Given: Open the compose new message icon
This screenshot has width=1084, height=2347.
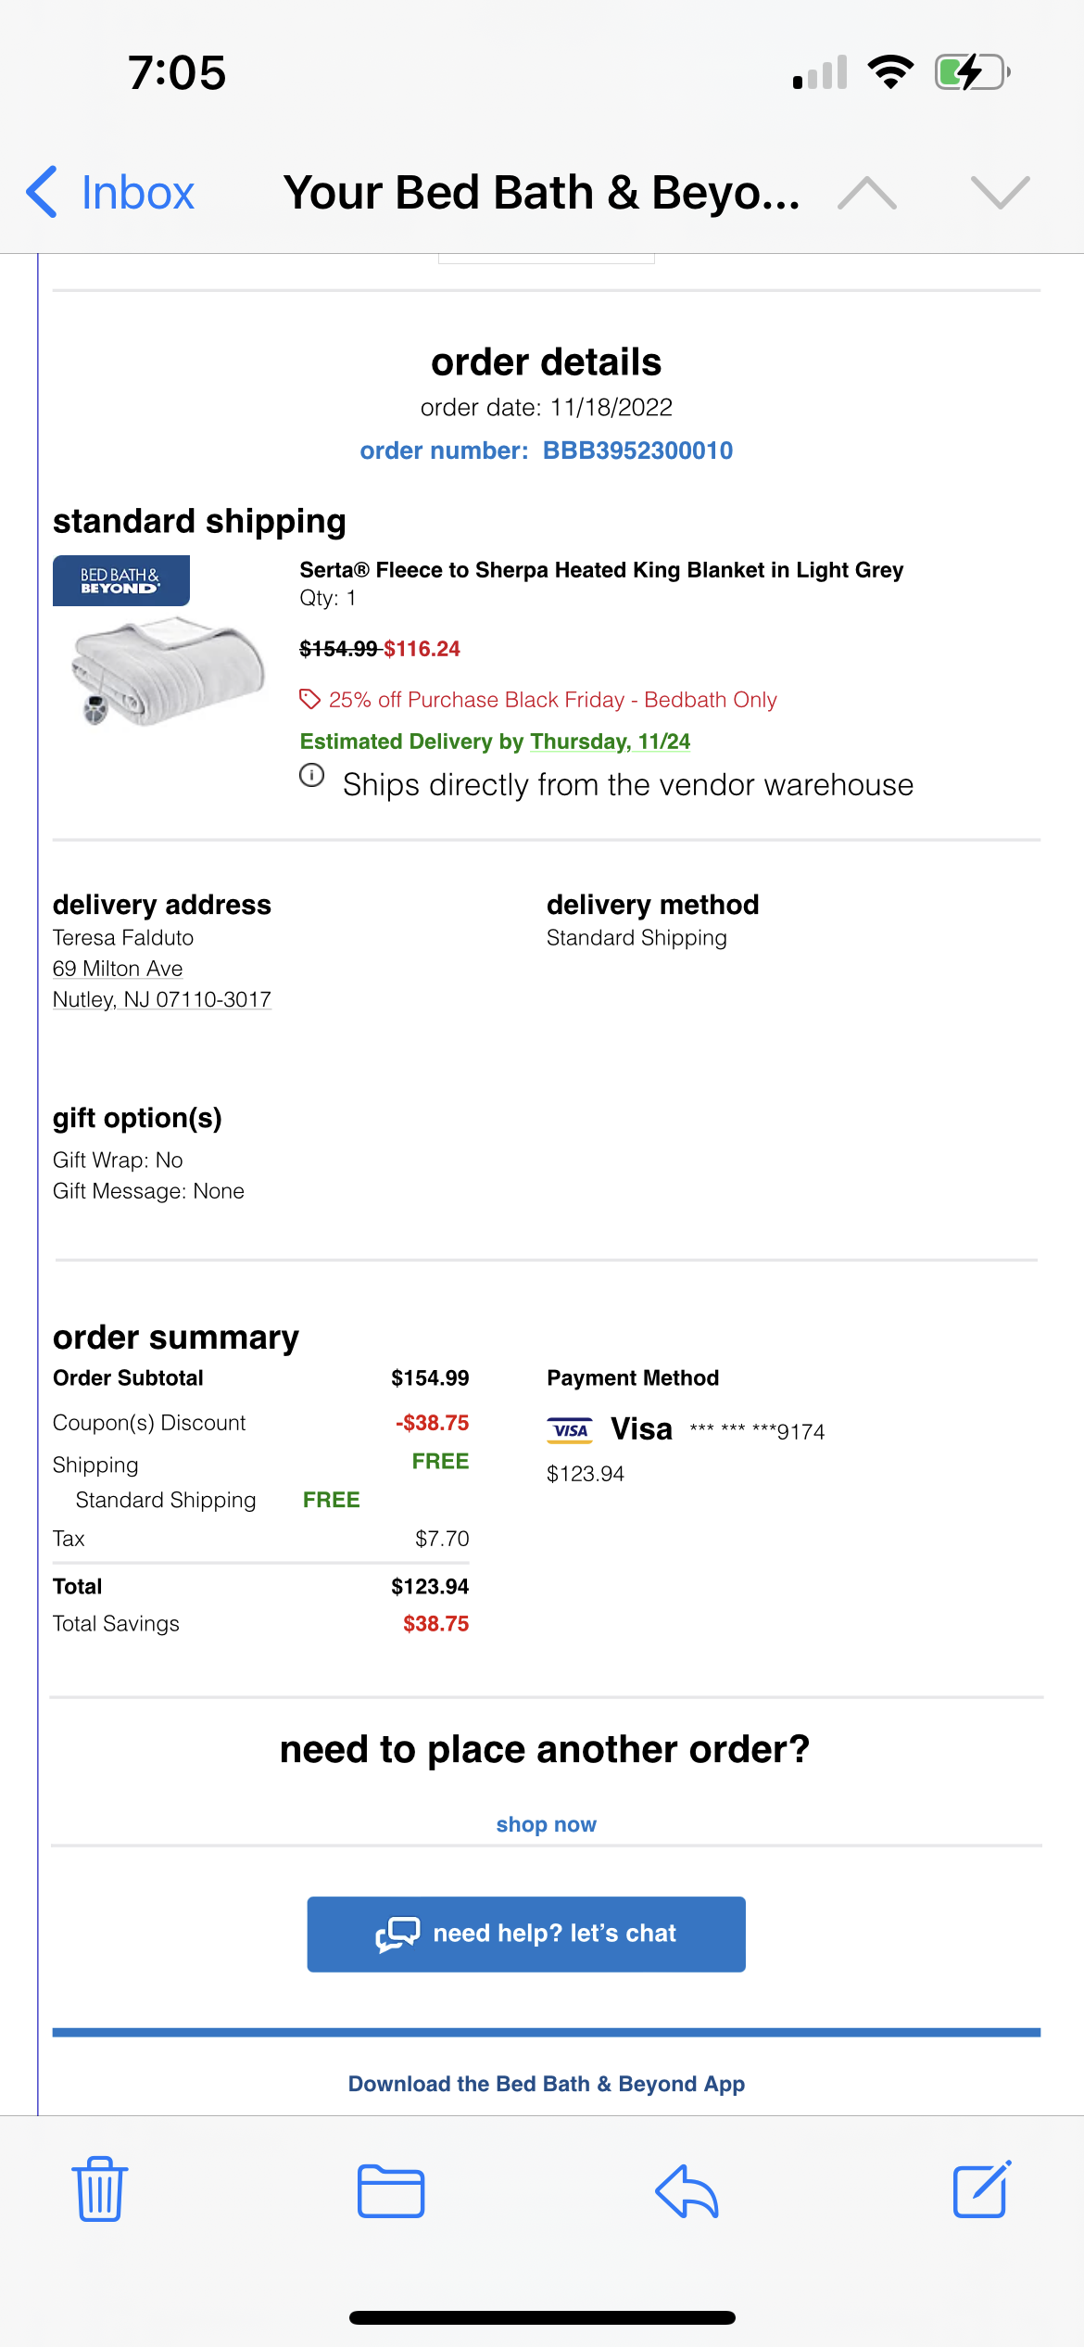Looking at the screenshot, I should [x=982, y=2189].
